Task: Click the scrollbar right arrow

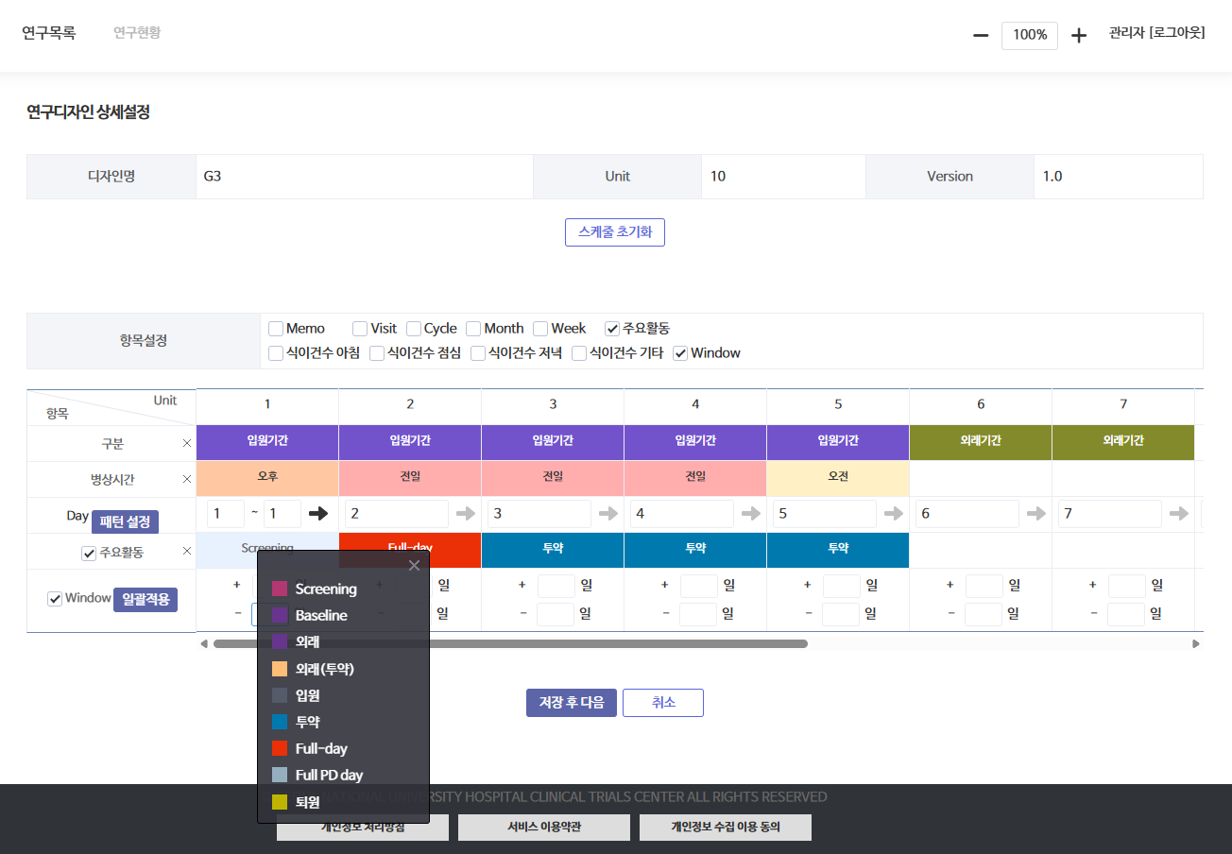Action: tap(1196, 643)
